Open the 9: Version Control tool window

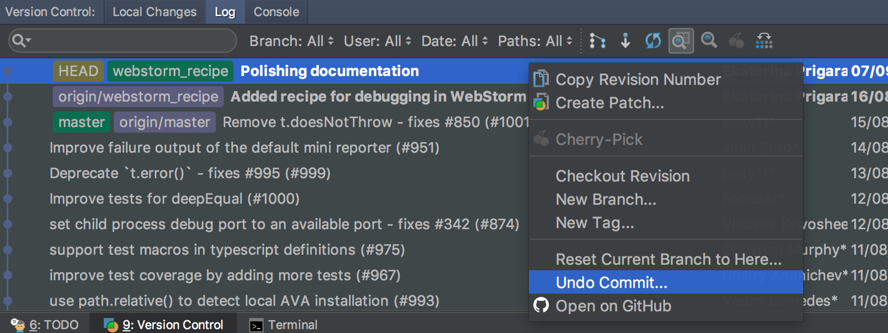pyautogui.click(x=164, y=325)
